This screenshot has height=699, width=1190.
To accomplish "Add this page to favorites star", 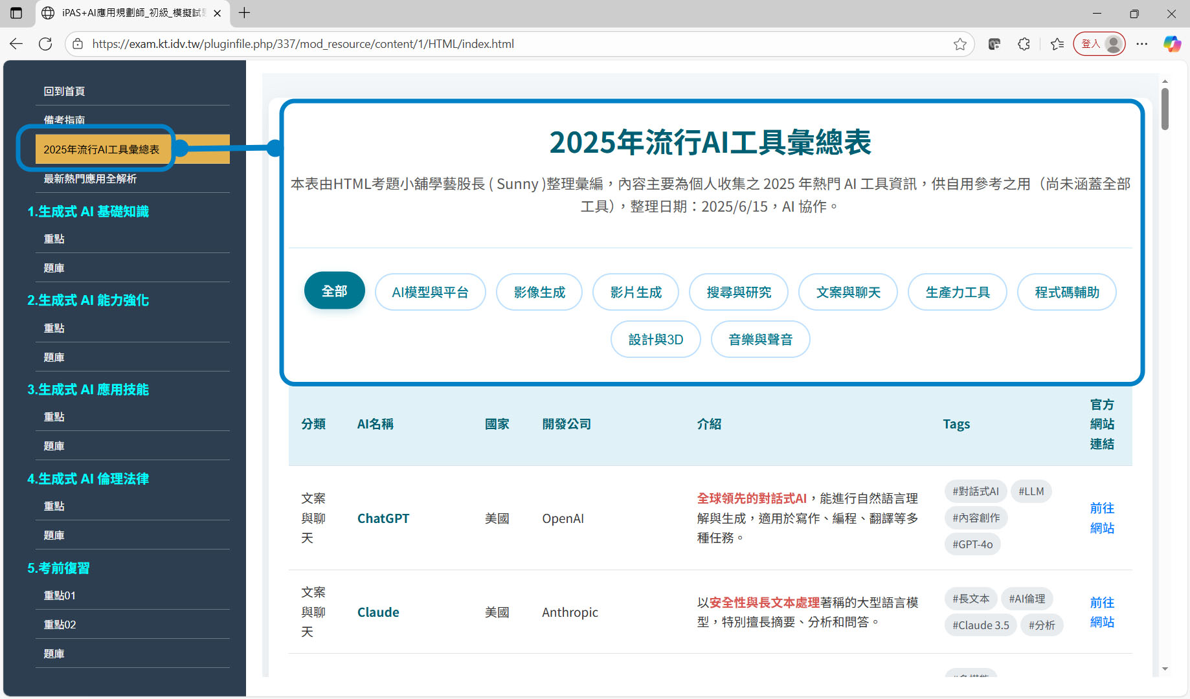I will (960, 44).
